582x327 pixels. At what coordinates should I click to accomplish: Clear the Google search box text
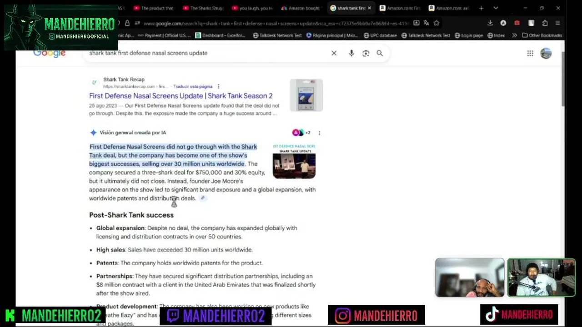[x=334, y=53]
